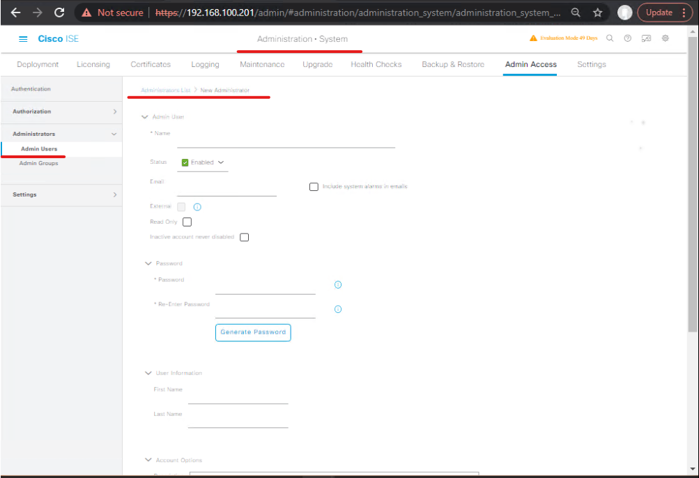
Task: Click the Cisco ISE logo
Action: click(58, 39)
